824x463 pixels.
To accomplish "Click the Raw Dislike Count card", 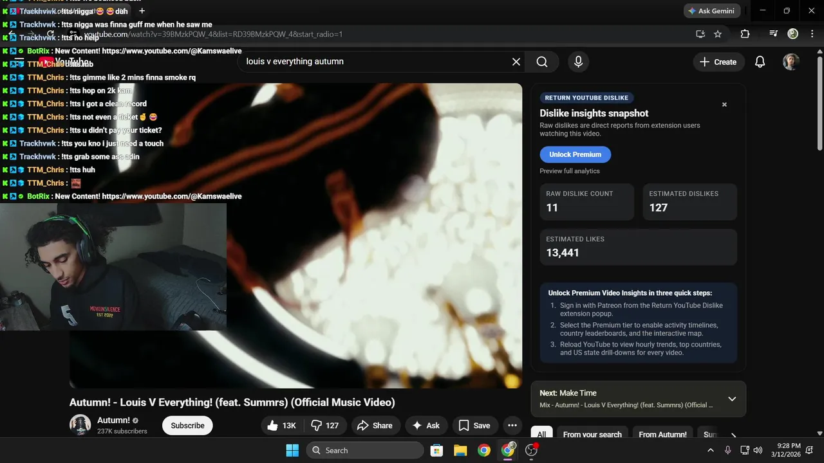I will pyautogui.click(x=587, y=201).
